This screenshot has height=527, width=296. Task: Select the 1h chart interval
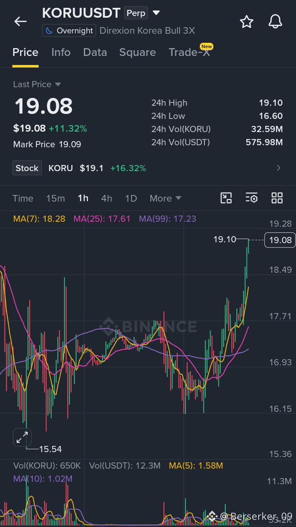83,198
